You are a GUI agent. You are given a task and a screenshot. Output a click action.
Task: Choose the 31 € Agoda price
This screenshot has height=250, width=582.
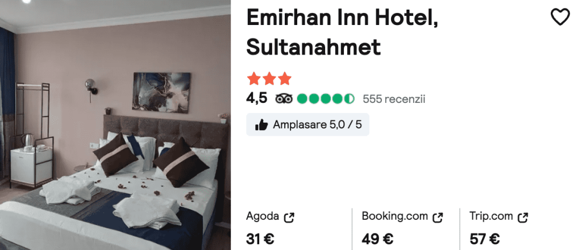[260, 239]
